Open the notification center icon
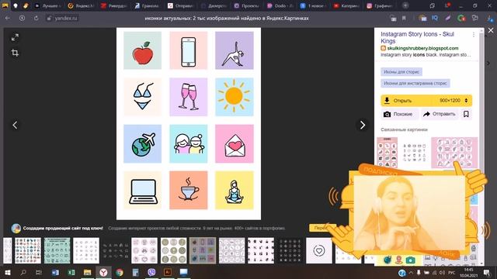497x279 pixels. [x=487, y=273]
